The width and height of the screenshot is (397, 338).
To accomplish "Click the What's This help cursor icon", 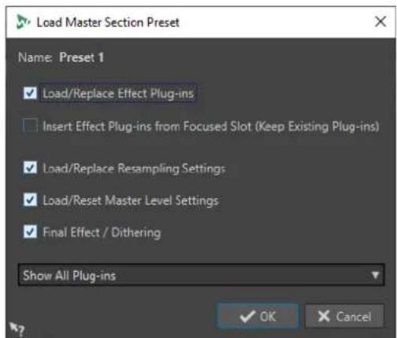I will pyautogui.click(x=17, y=329).
